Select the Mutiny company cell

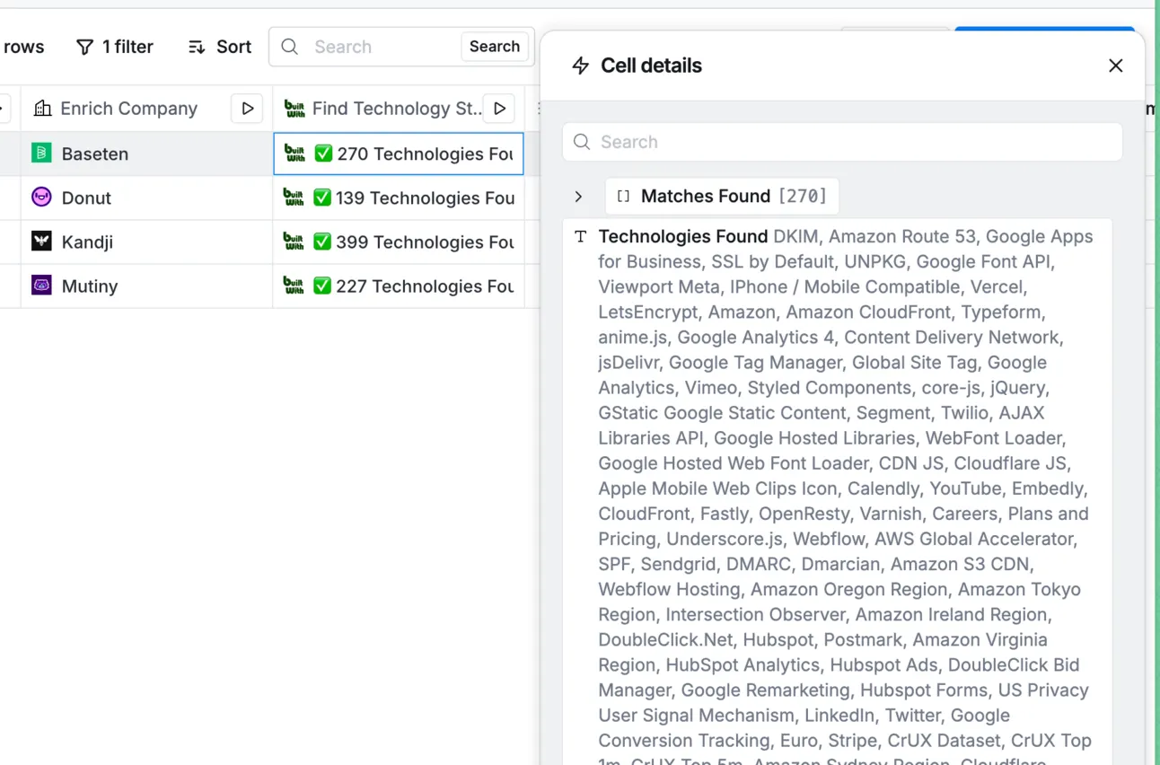(x=147, y=286)
